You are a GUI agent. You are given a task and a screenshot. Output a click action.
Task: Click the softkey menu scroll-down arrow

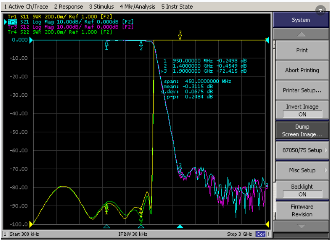pyautogui.click(x=301, y=226)
